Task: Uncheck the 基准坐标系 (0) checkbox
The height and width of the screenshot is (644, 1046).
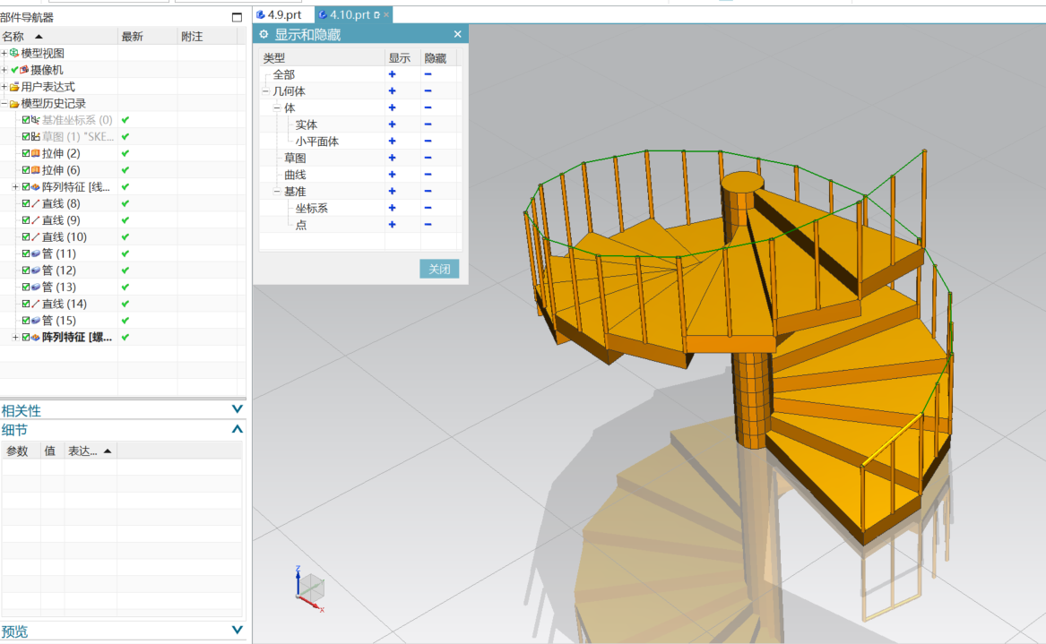Action: click(x=26, y=120)
